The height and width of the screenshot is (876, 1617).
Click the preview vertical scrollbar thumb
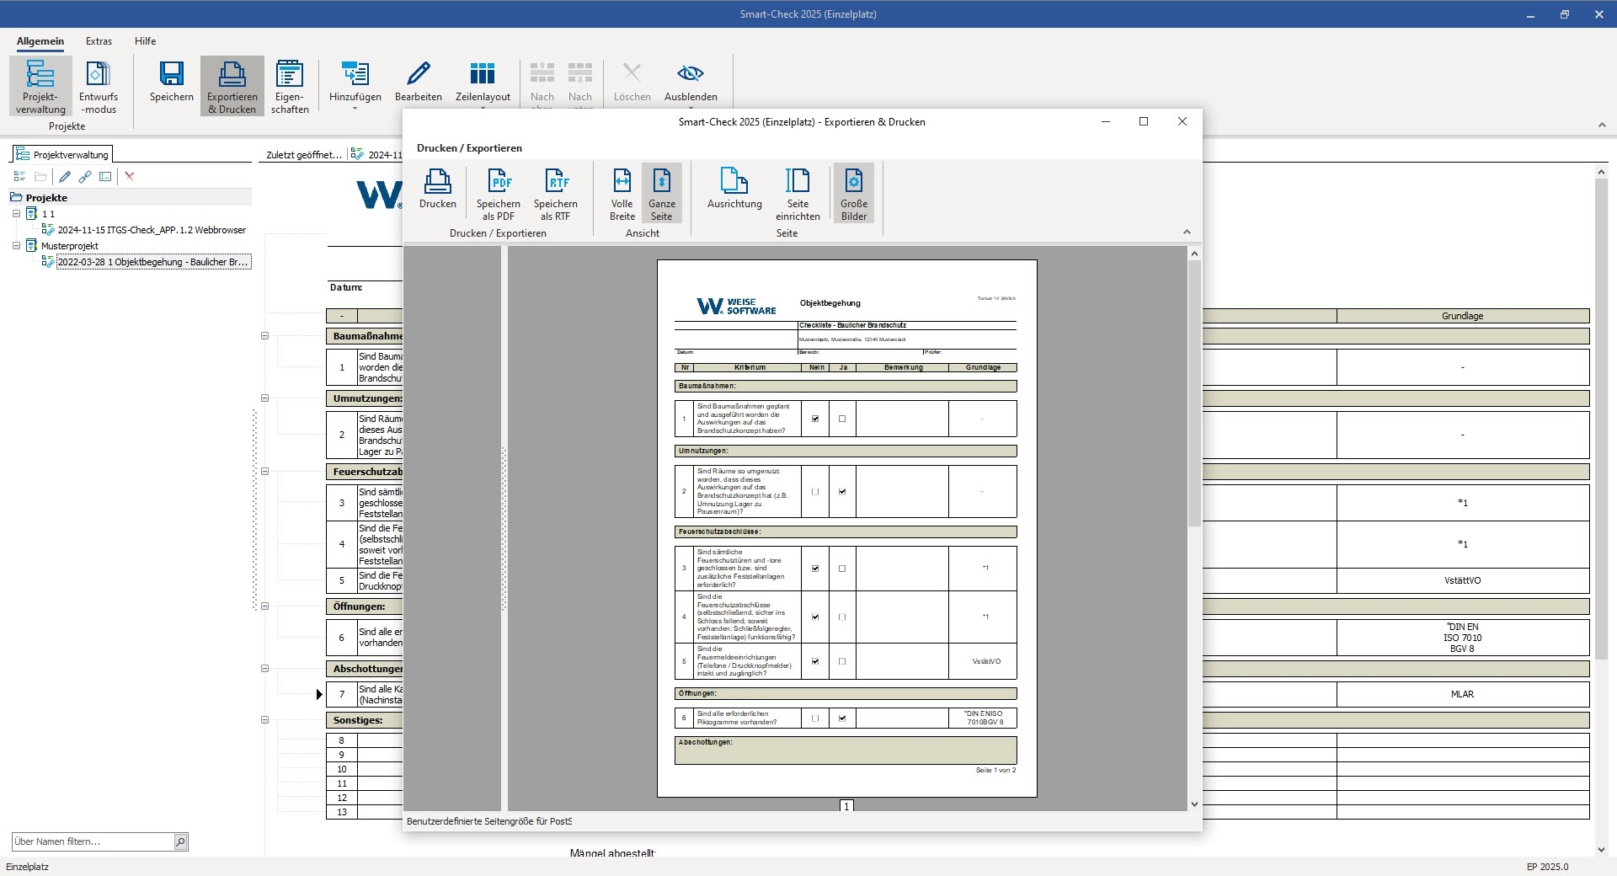pos(1194,393)
